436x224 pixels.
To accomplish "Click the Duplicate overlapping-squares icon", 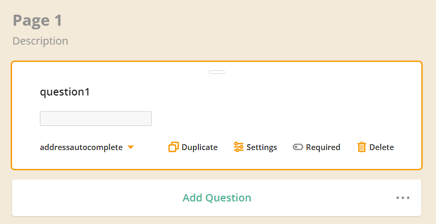I will click(174, 147).
